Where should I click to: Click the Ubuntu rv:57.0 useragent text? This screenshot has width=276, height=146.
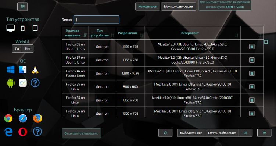[193, 60]
